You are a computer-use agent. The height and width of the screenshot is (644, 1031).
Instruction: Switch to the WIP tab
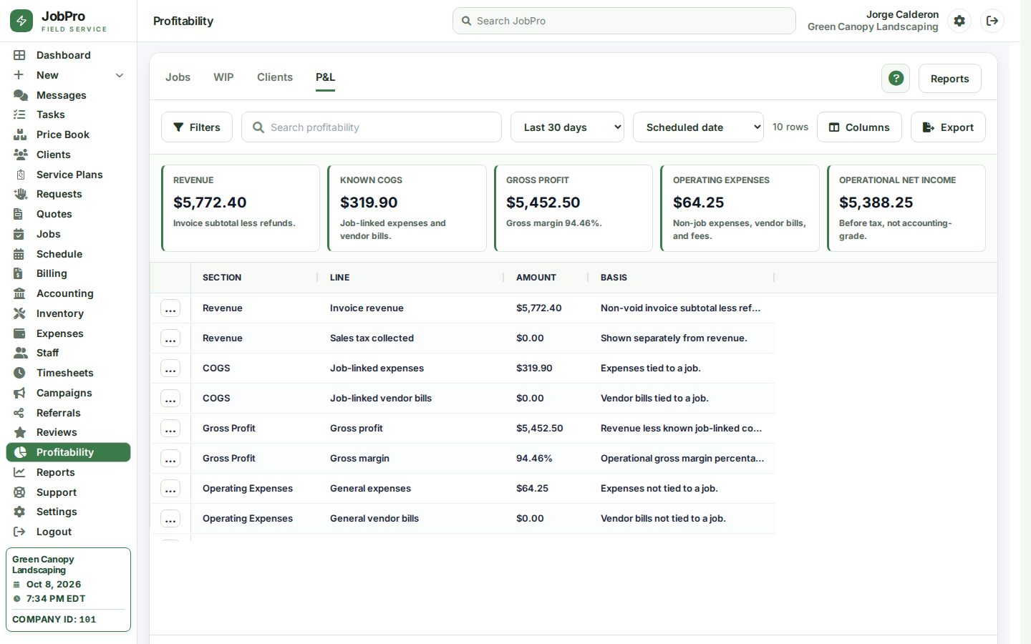[x=223, y=77]
